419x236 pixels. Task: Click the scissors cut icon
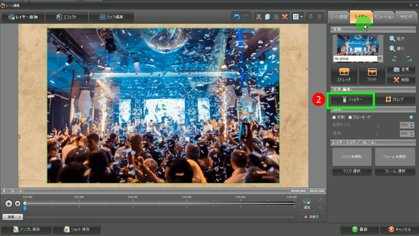tap(259, 17)
